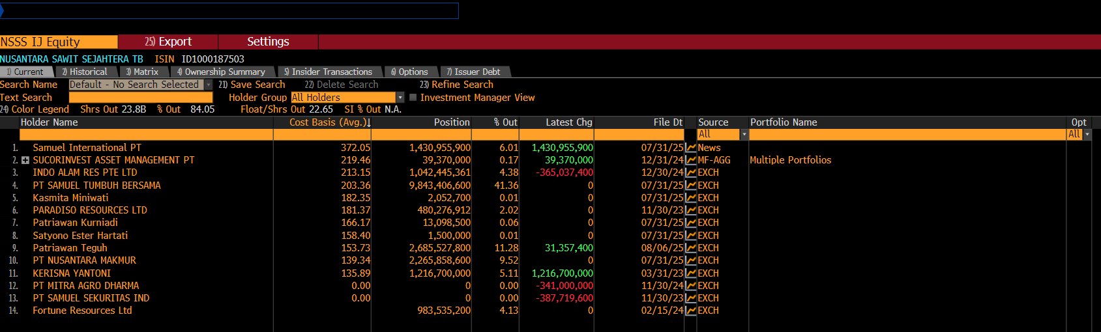The width and height of the screenshot is (1101, 332).
Task: Open chart icon for PT SAMUEL SEKURITAS IND row
Action: coord(691,298)
